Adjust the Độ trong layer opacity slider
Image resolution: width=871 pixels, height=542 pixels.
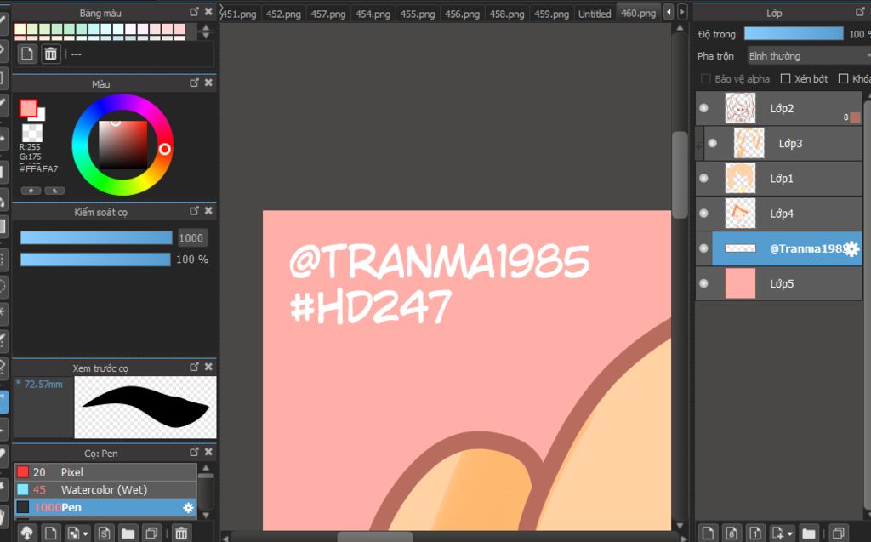point(794,33)
